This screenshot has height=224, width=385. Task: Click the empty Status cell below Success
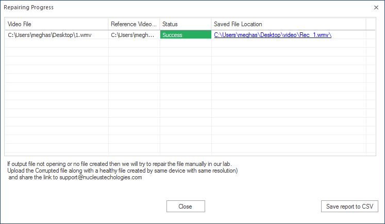186,43
